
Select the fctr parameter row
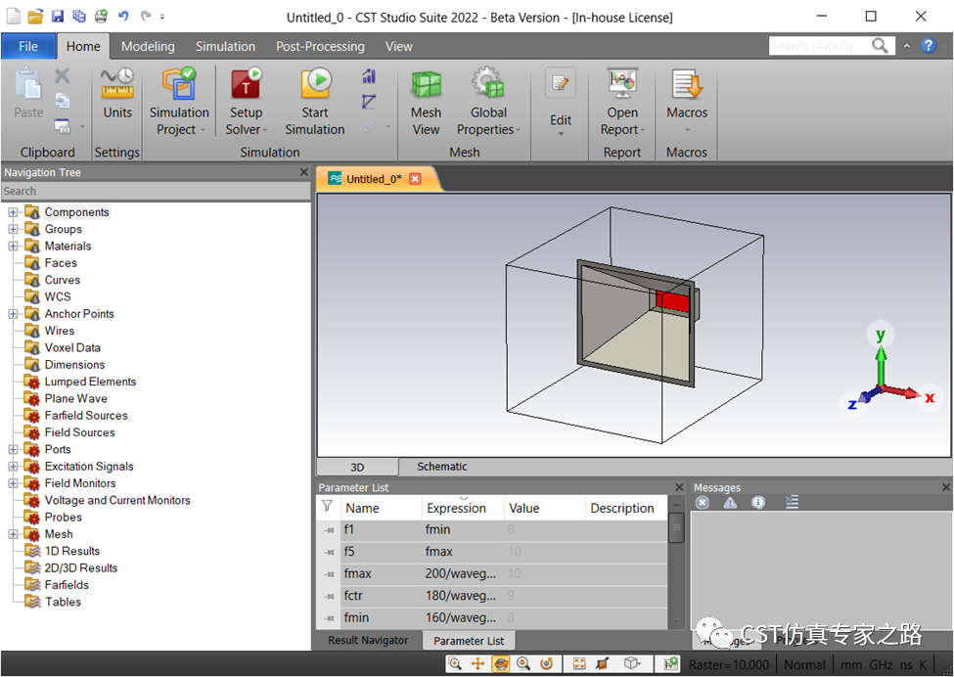491,596
